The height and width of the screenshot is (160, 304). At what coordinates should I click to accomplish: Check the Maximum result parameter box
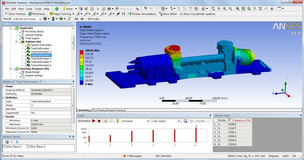7,124
